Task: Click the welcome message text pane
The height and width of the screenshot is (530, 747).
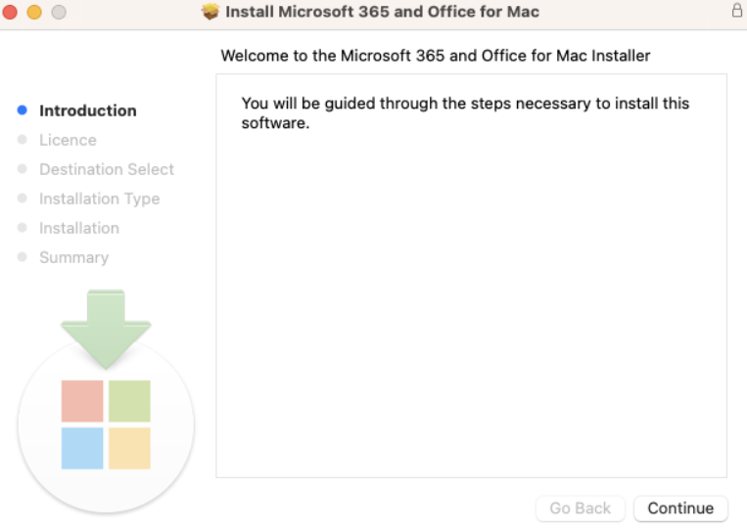Action: pos(471,276)
